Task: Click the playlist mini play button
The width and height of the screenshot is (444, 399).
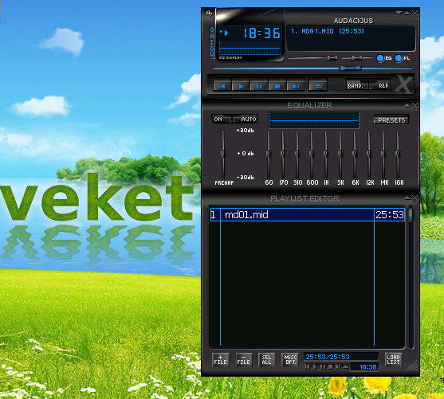Action: tap(315, 367)
